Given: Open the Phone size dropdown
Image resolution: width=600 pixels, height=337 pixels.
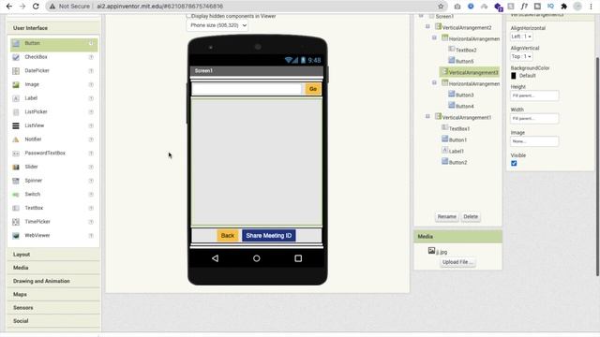Looking at the screenshot, I should [x=217, y=25].
